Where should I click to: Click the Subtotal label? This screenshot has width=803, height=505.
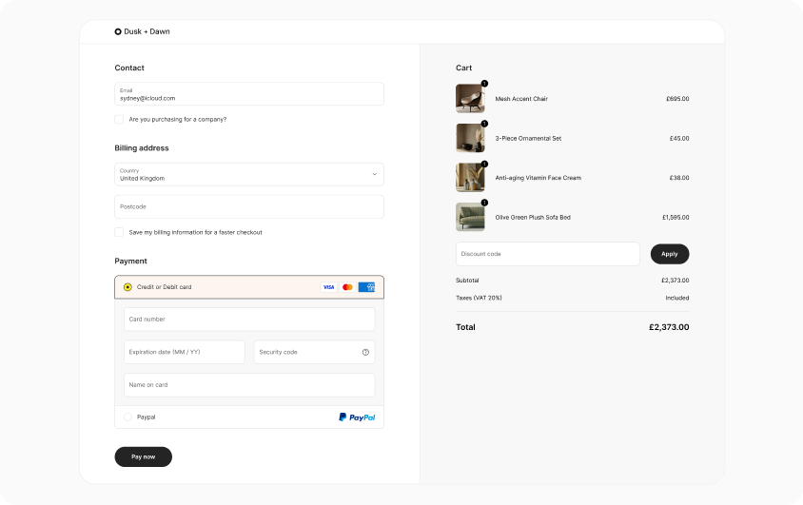coord(467,281)
